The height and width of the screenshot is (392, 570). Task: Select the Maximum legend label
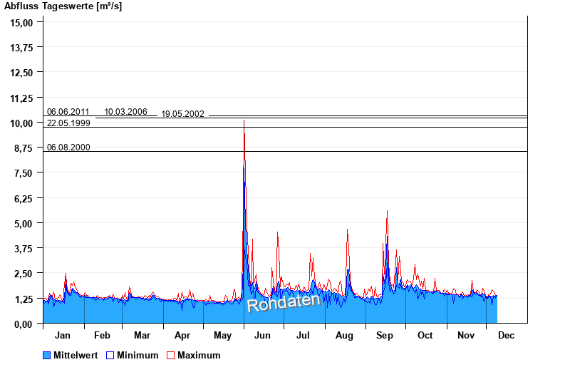[199, 355]
